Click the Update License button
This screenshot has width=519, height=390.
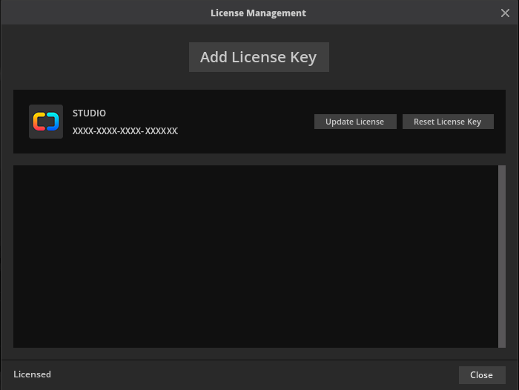click(355, 122)
